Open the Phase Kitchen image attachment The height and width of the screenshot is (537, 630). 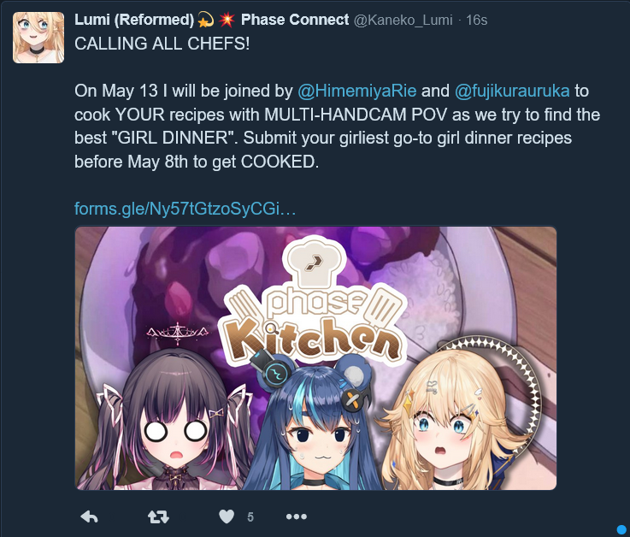pyautogui.click(x=315, y=358)
